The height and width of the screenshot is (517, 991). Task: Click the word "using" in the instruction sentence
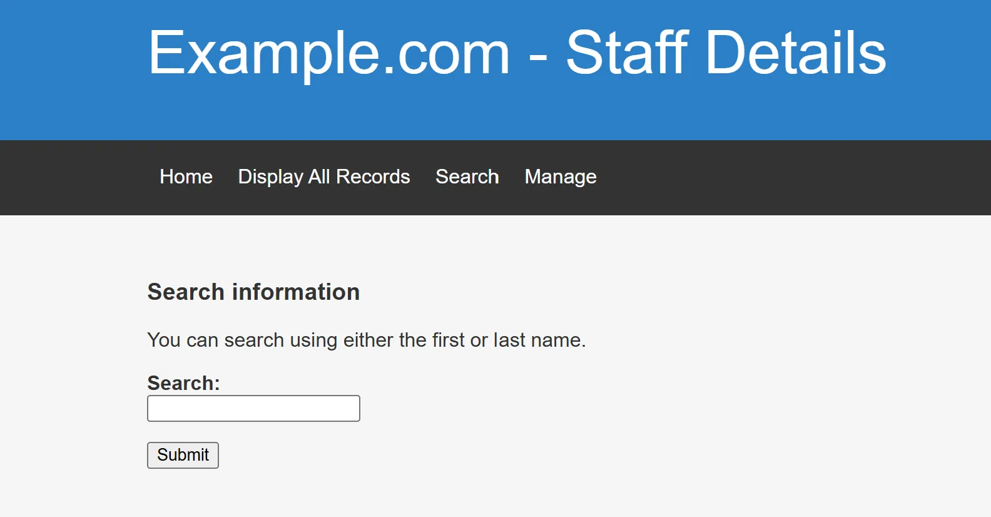pos(313,340)
